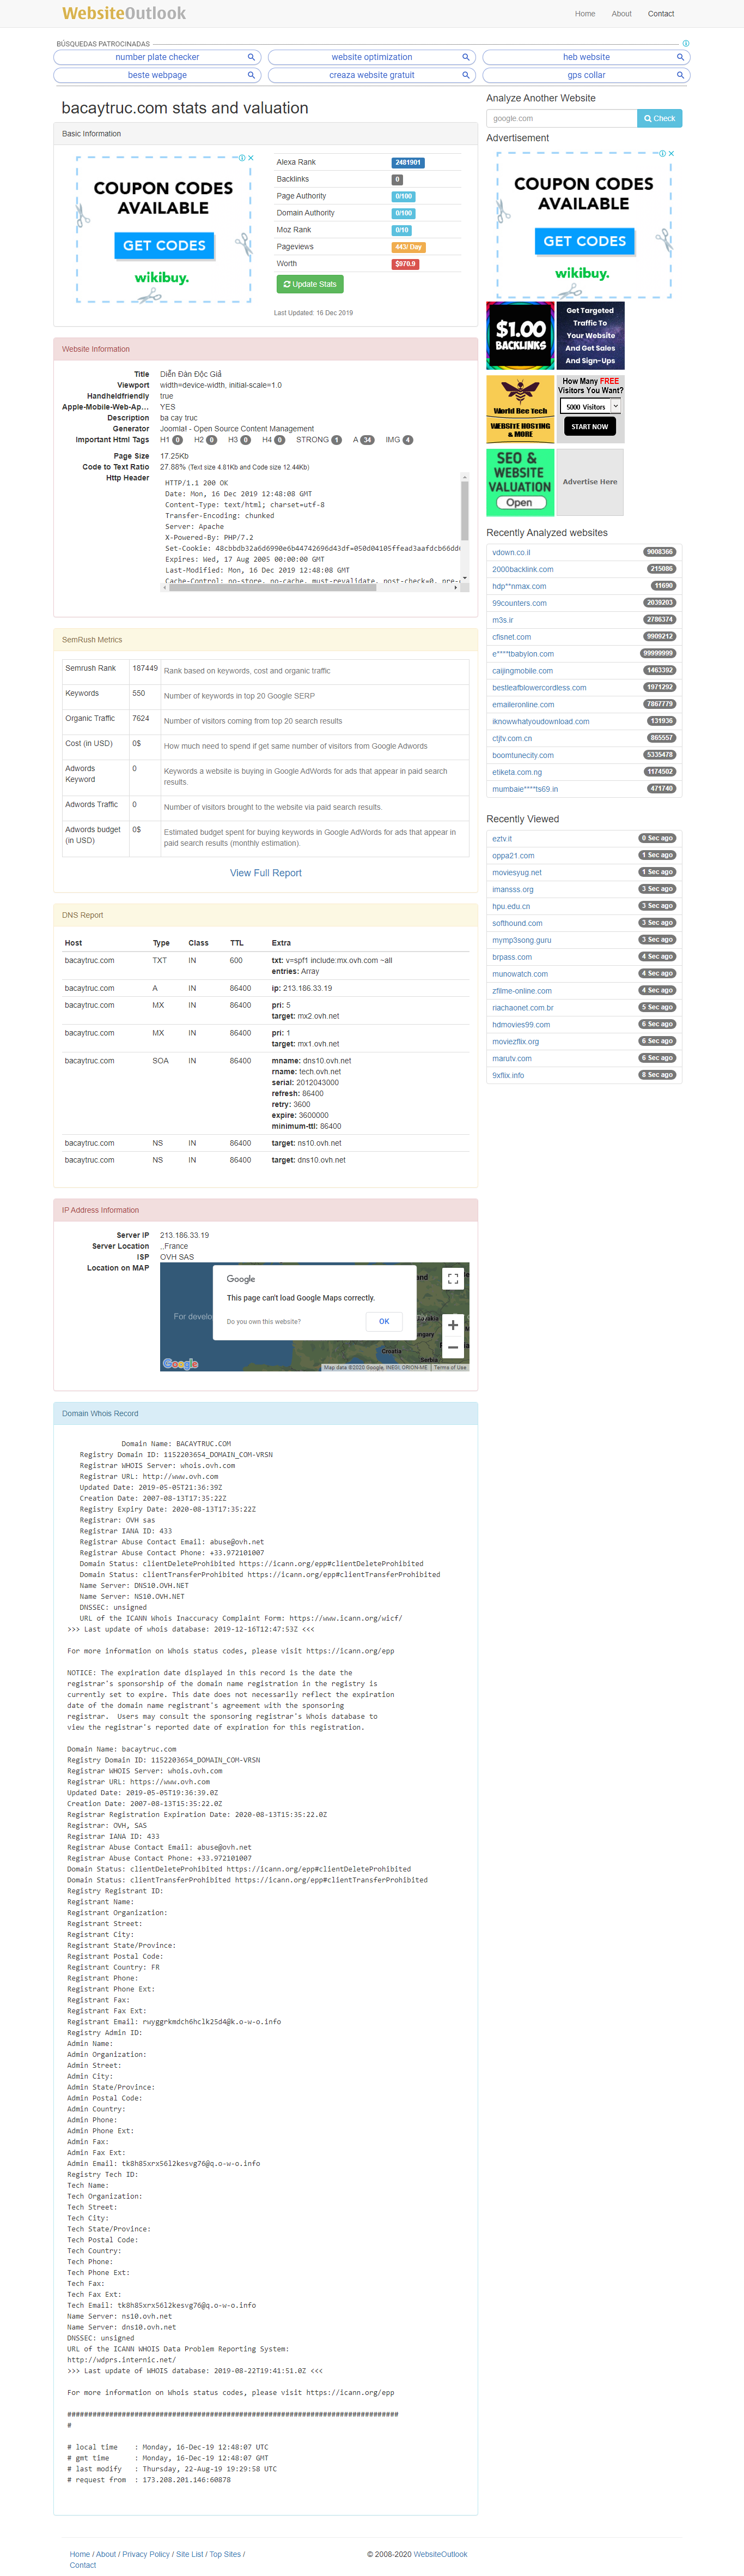Open oppa21.com link
The height and width of the screenshot is (2576, 744).
[x=513, y=855]
